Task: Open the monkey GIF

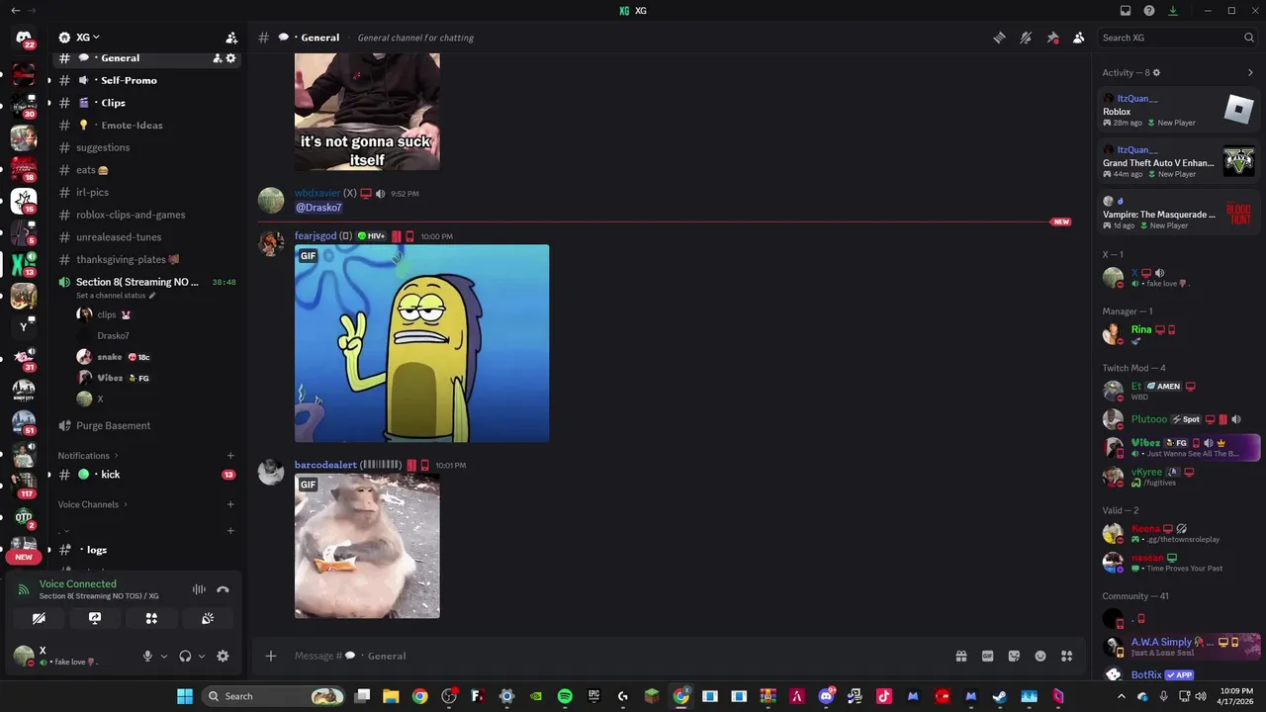Action: pos(367,546)
